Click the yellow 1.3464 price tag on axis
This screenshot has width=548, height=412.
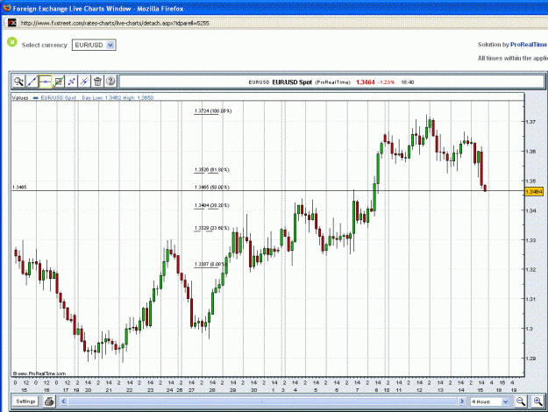pos(534,191)
